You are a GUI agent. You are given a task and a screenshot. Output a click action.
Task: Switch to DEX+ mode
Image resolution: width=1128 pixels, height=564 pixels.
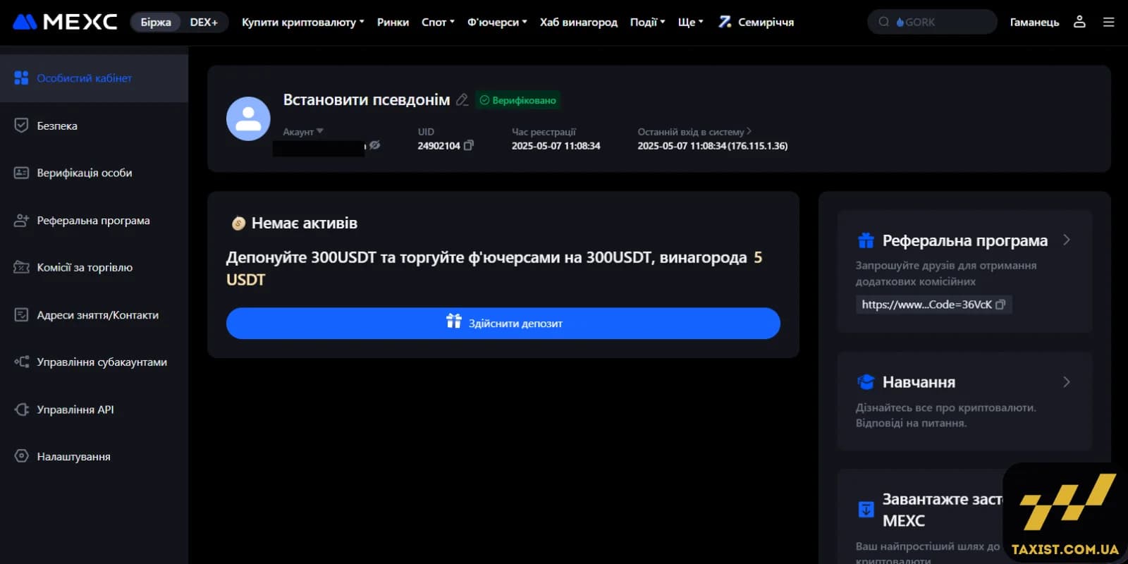(x=204, y=22)
